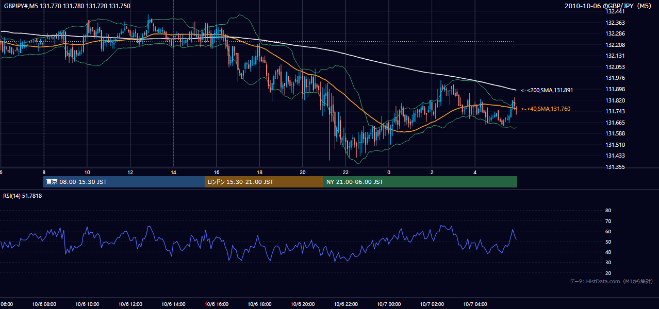The width and height of the screenshot is (659, 309).
Task: Click the RSI 80 level label
Action: pyautogui.click(x=608, y=211)
